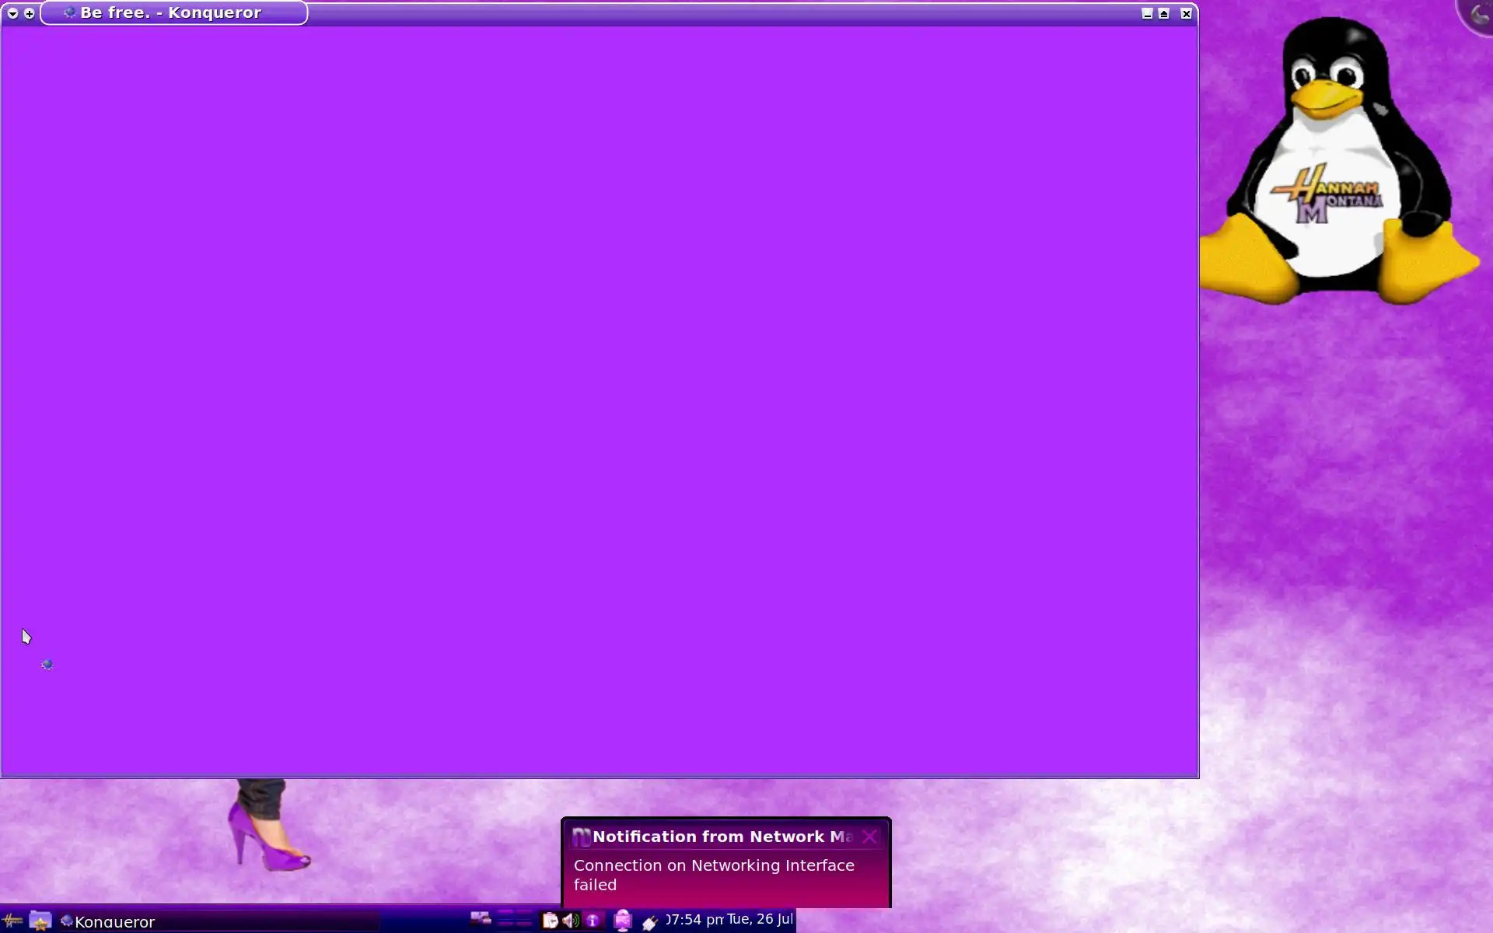Viewport: 1493px width, 933px height.
Task: Toggle maximize on the Konqueror window
Action: pos(1164,13)
